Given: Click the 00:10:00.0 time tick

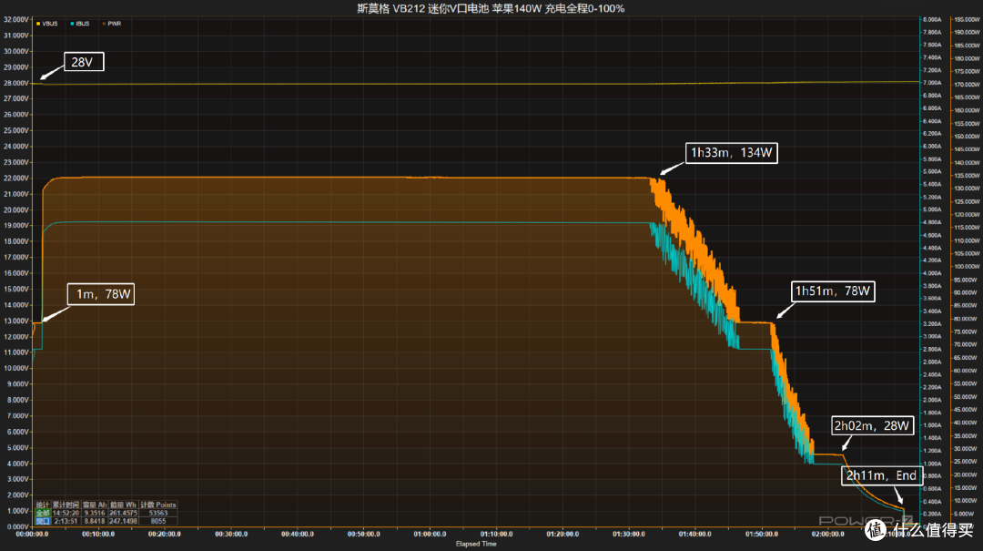Looking at the screenshot, I should (98, 534).
